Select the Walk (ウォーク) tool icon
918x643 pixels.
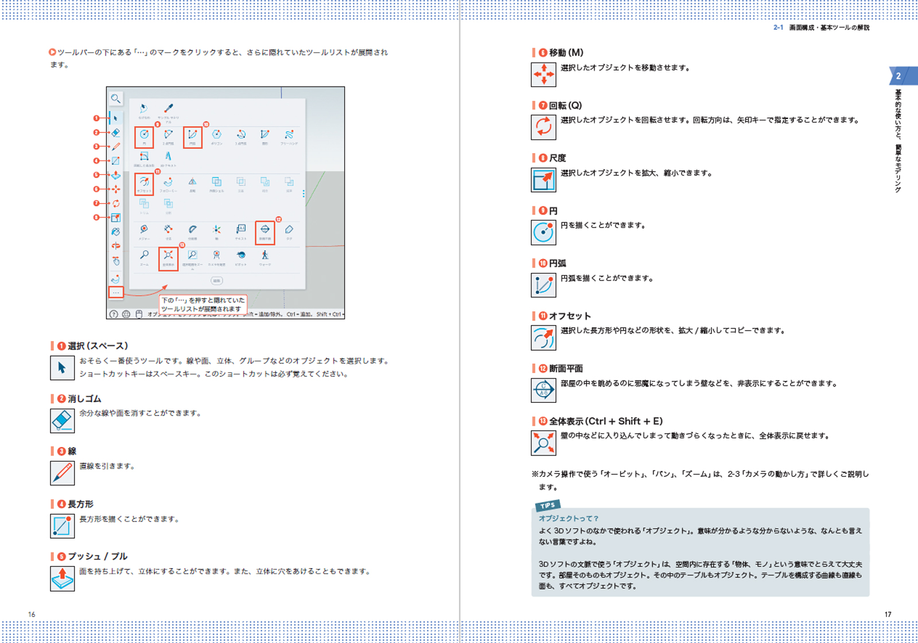coord(264,256)
